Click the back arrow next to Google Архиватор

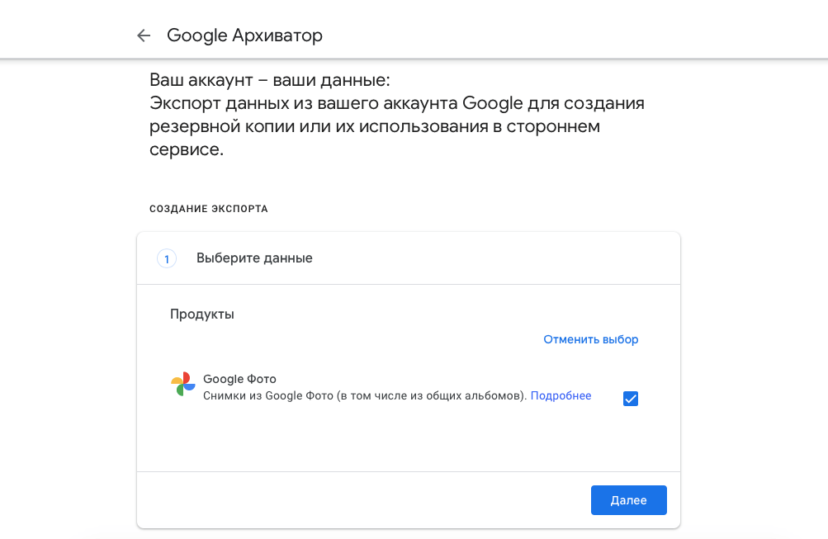click(x=144, y=35)
